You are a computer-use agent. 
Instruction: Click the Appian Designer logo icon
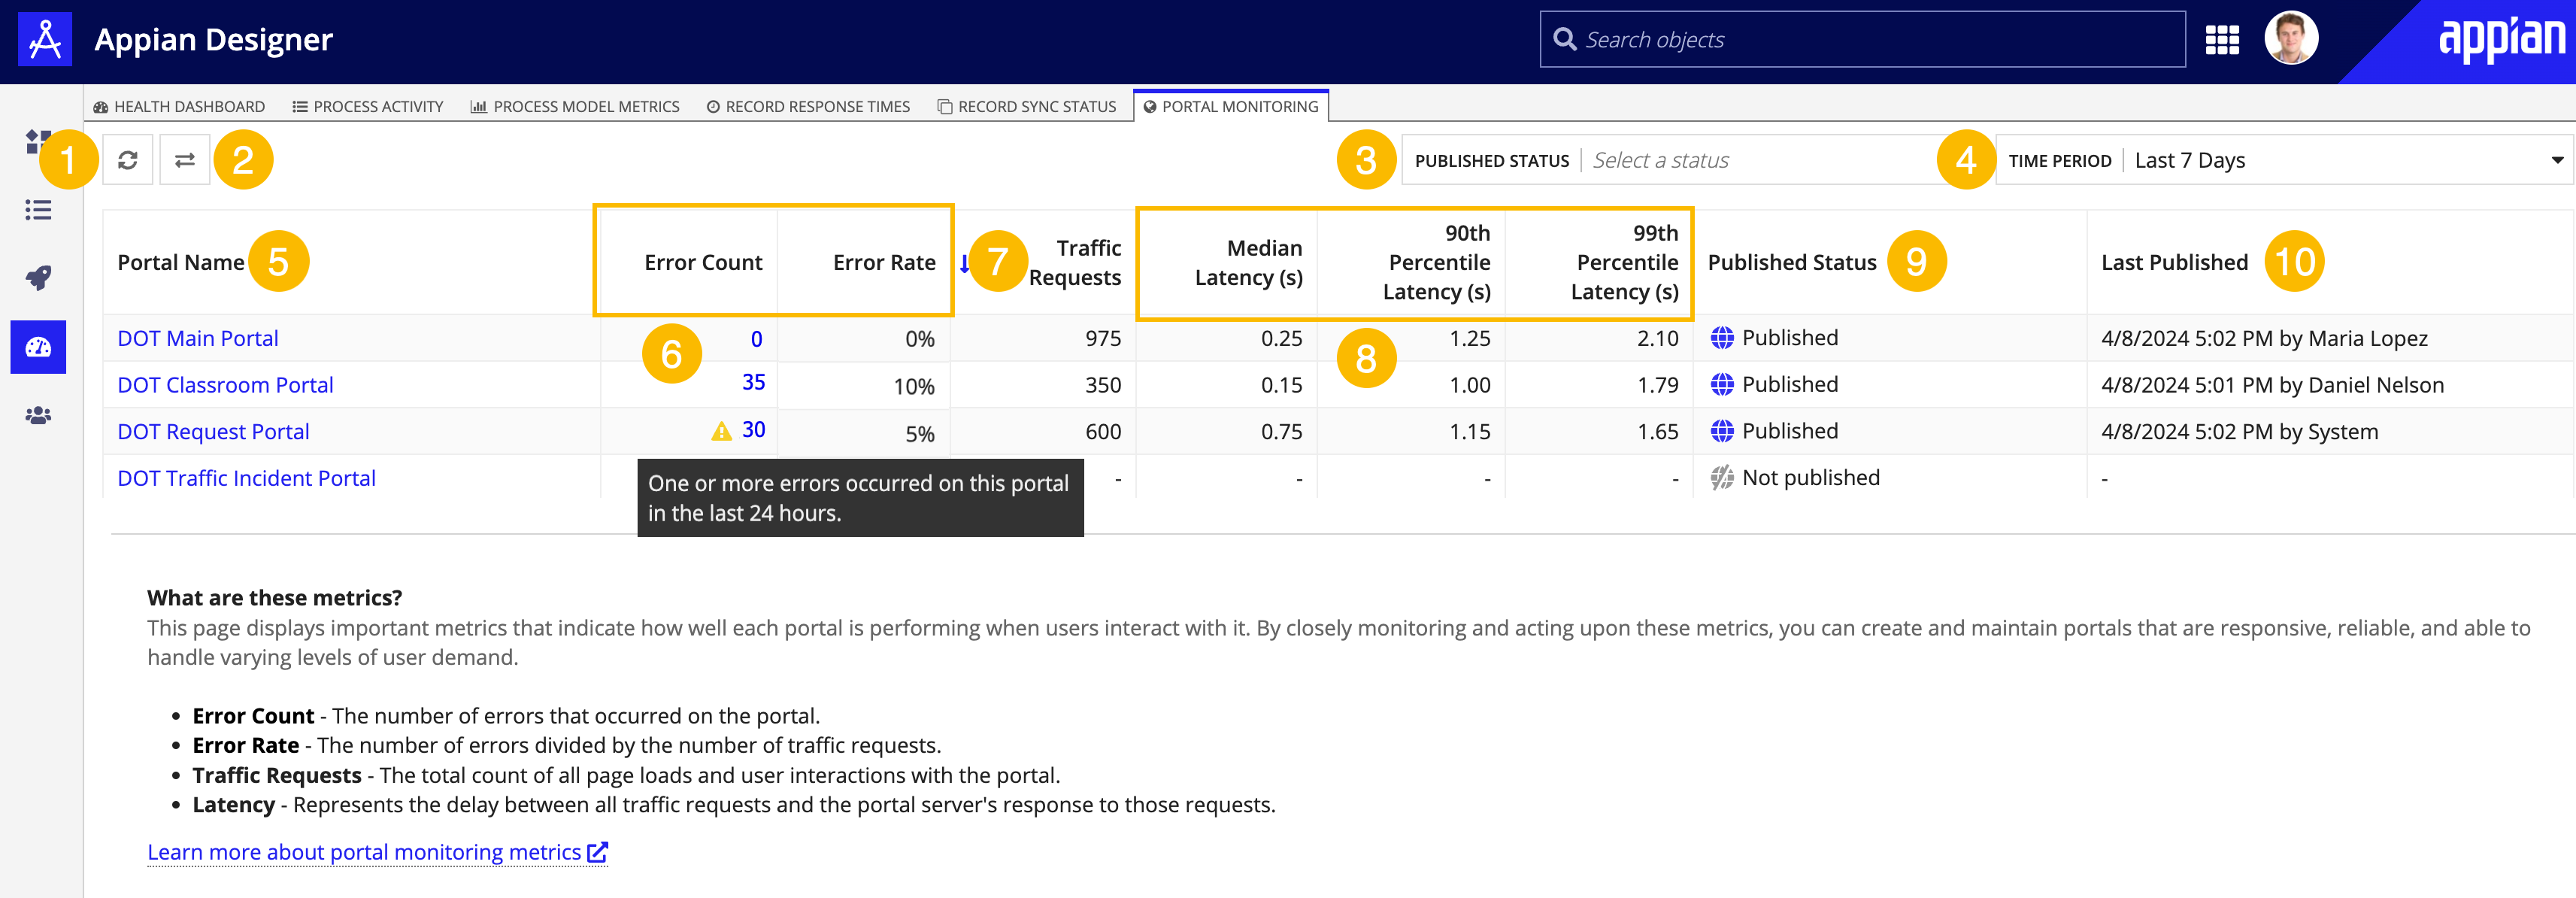(45, 39)
